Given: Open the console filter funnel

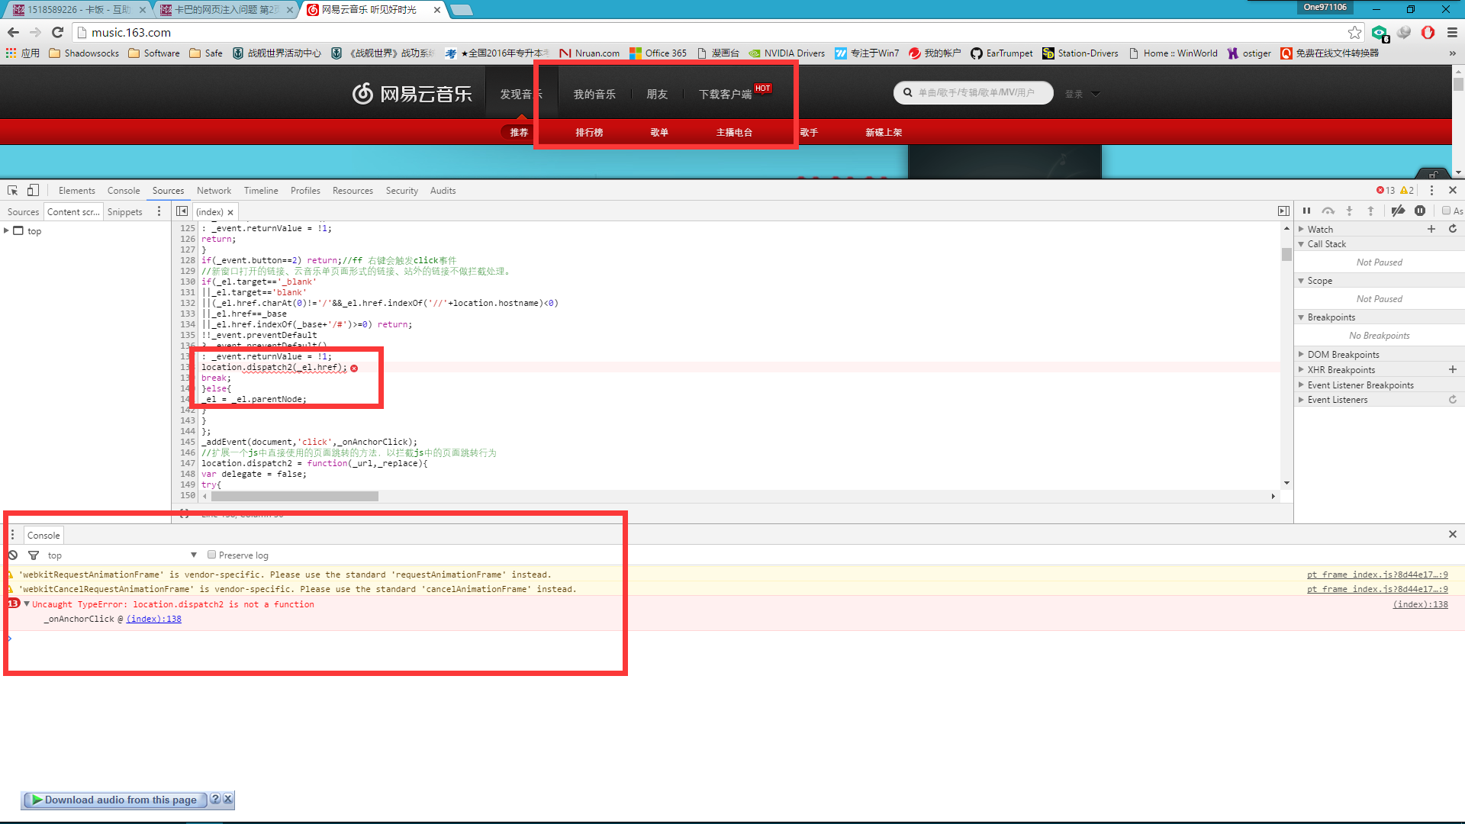Looking at the screenshot, I should [34, 555].
